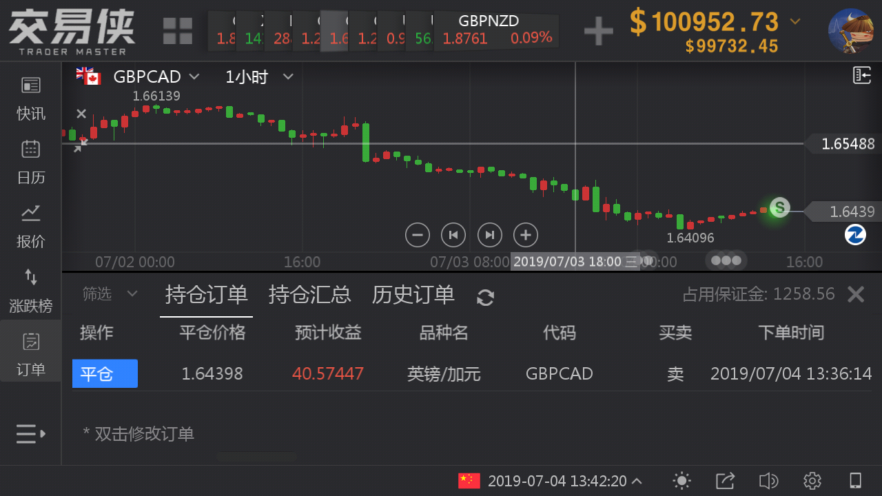Zoom out the chart with minus button

pyautogui.click(x=417, y=235)
